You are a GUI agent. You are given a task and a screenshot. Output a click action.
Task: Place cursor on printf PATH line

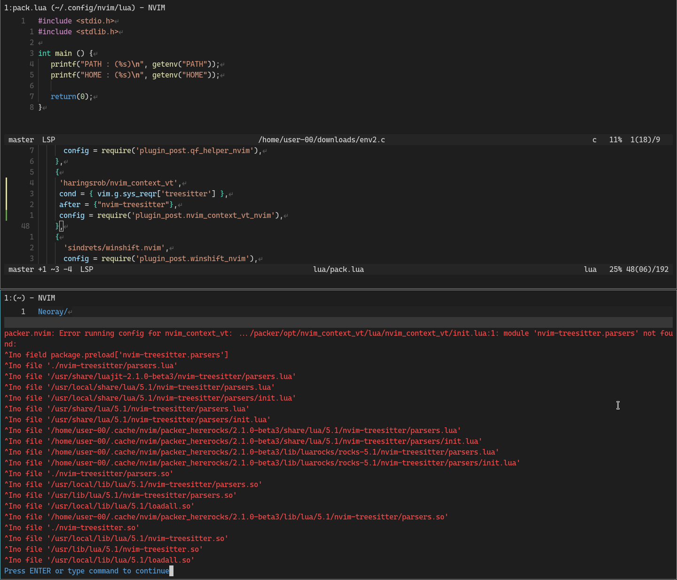click(135, 64)
